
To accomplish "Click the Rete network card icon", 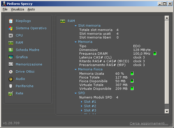I will (11, 94).
